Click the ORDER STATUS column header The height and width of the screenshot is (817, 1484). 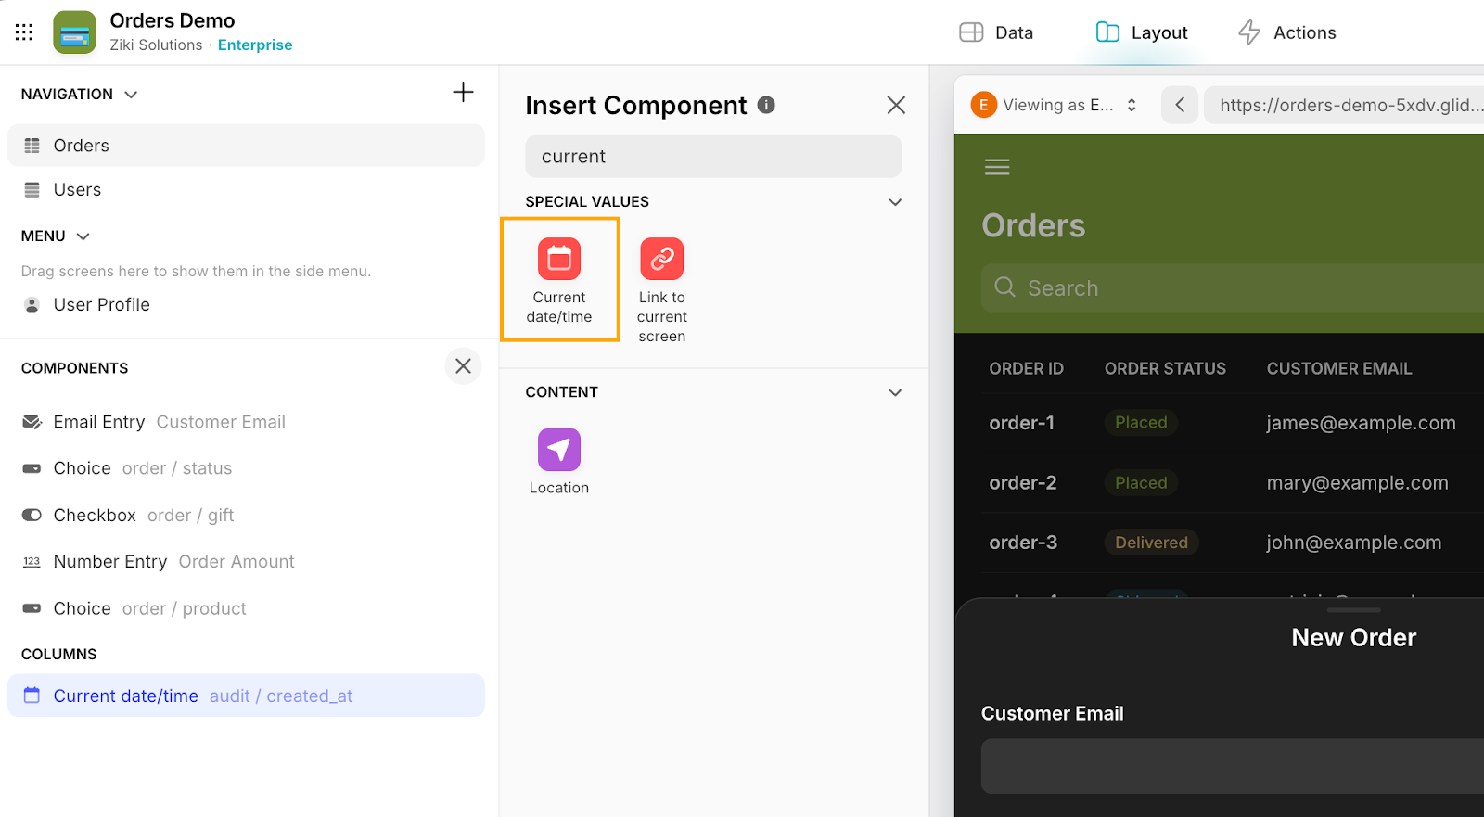pos(1165,368)
